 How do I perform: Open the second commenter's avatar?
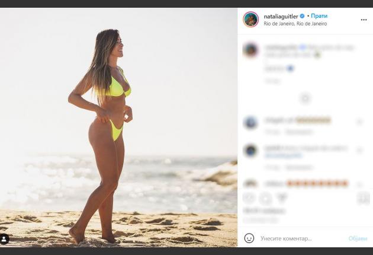point(251,151)
